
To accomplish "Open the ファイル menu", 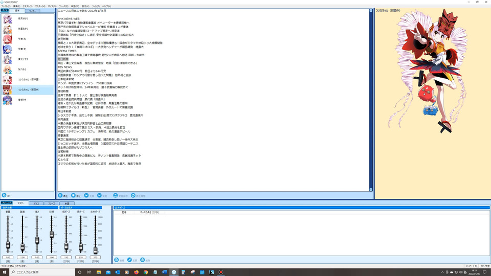I will click(6, 6).
